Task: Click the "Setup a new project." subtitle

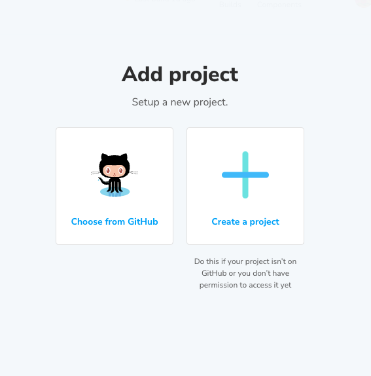Action: tap(180, 102)
